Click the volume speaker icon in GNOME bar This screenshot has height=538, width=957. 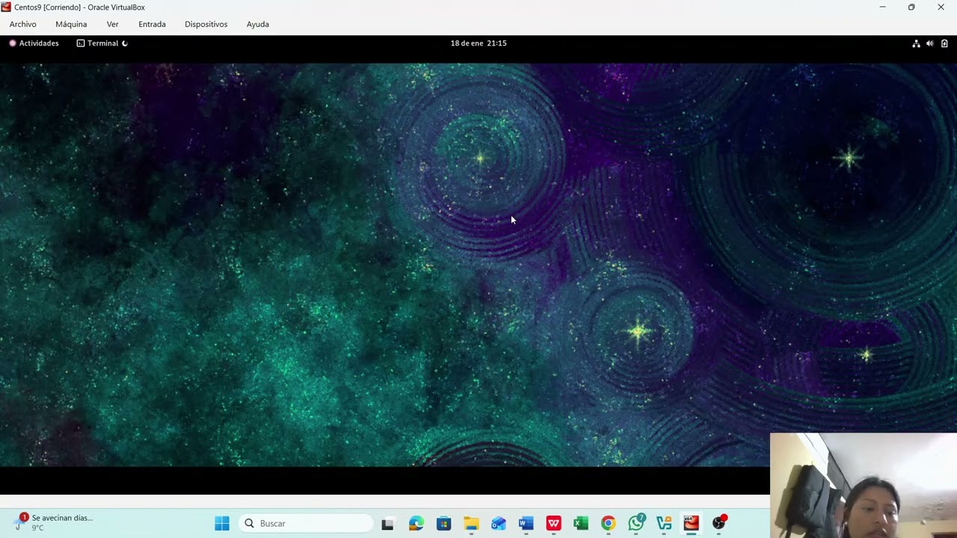tap(930, 43)
